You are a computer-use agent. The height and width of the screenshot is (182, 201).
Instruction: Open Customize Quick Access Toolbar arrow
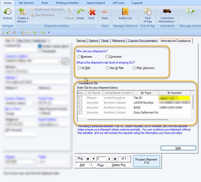tap(49, 32)
